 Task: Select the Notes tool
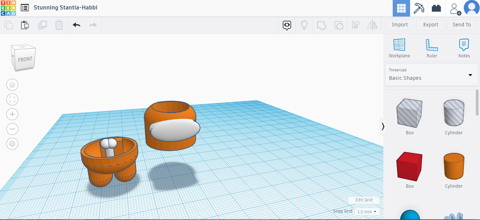(x=464, y=48)
